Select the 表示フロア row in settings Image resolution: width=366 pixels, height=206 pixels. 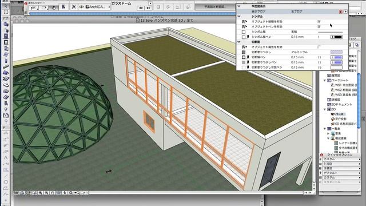coord(292,11)
